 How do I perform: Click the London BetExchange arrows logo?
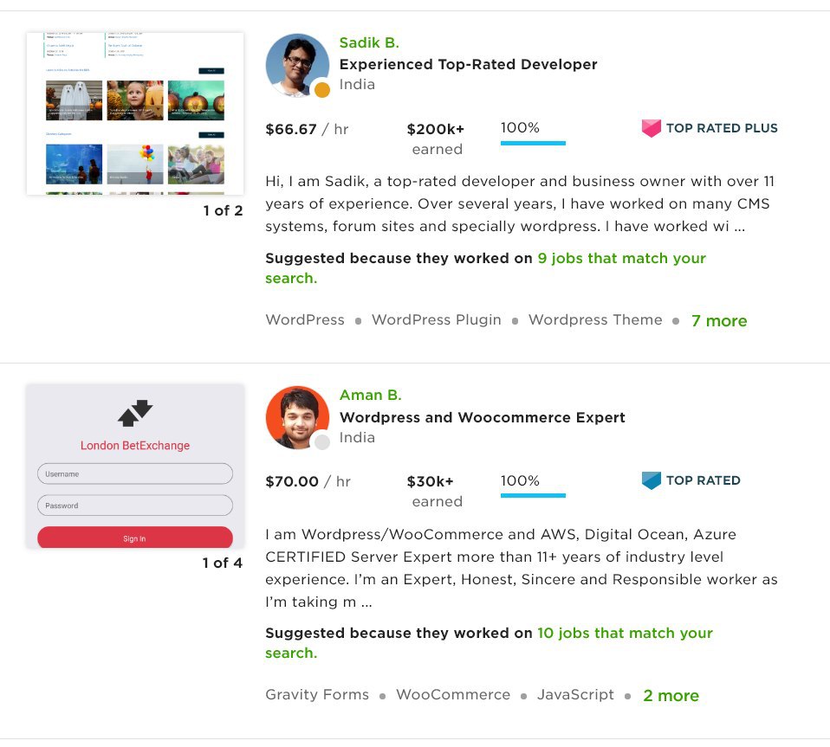tap(135, 413)
